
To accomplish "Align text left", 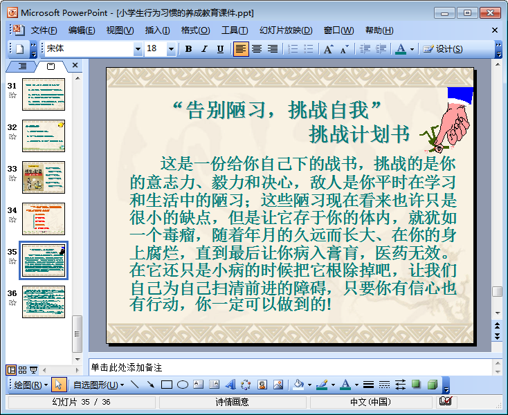I will pyautogui.click(x=241, y=49).
